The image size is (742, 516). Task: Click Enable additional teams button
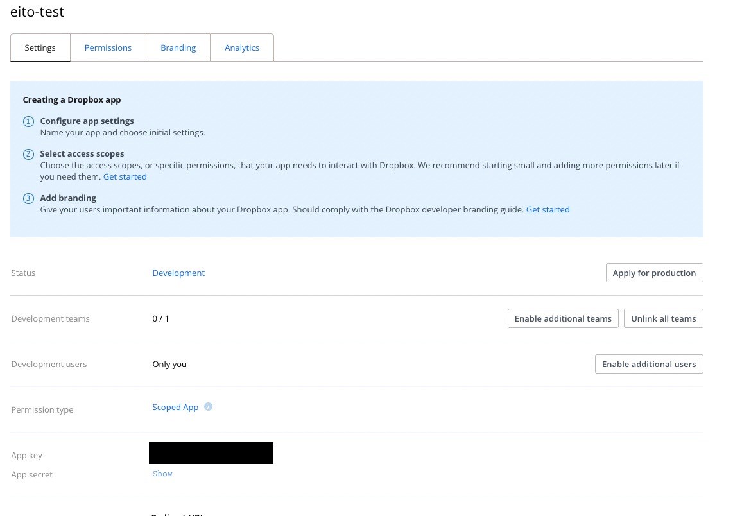pyautogui.click(x=563, y=318)
